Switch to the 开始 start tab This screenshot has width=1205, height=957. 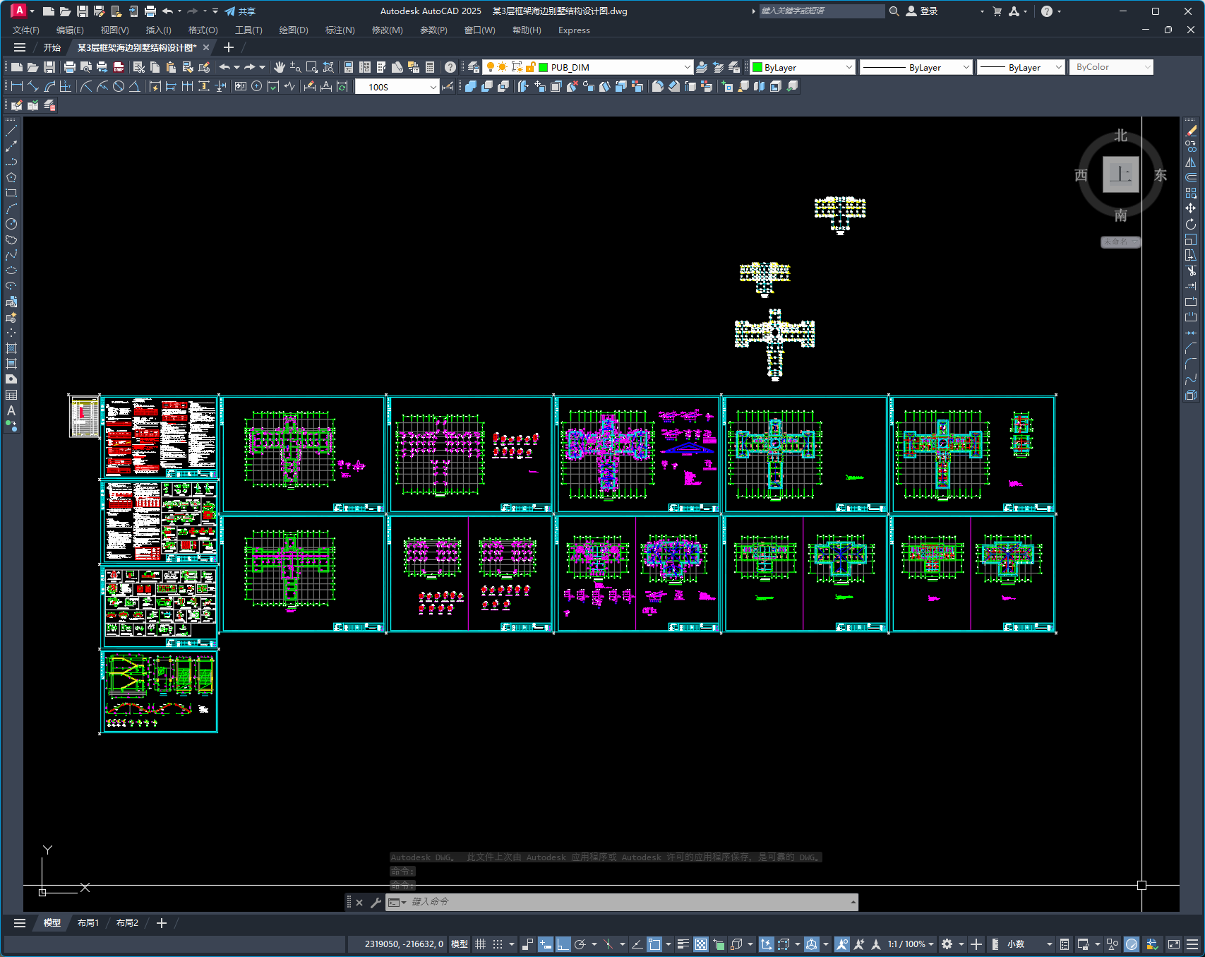(52, 47)
